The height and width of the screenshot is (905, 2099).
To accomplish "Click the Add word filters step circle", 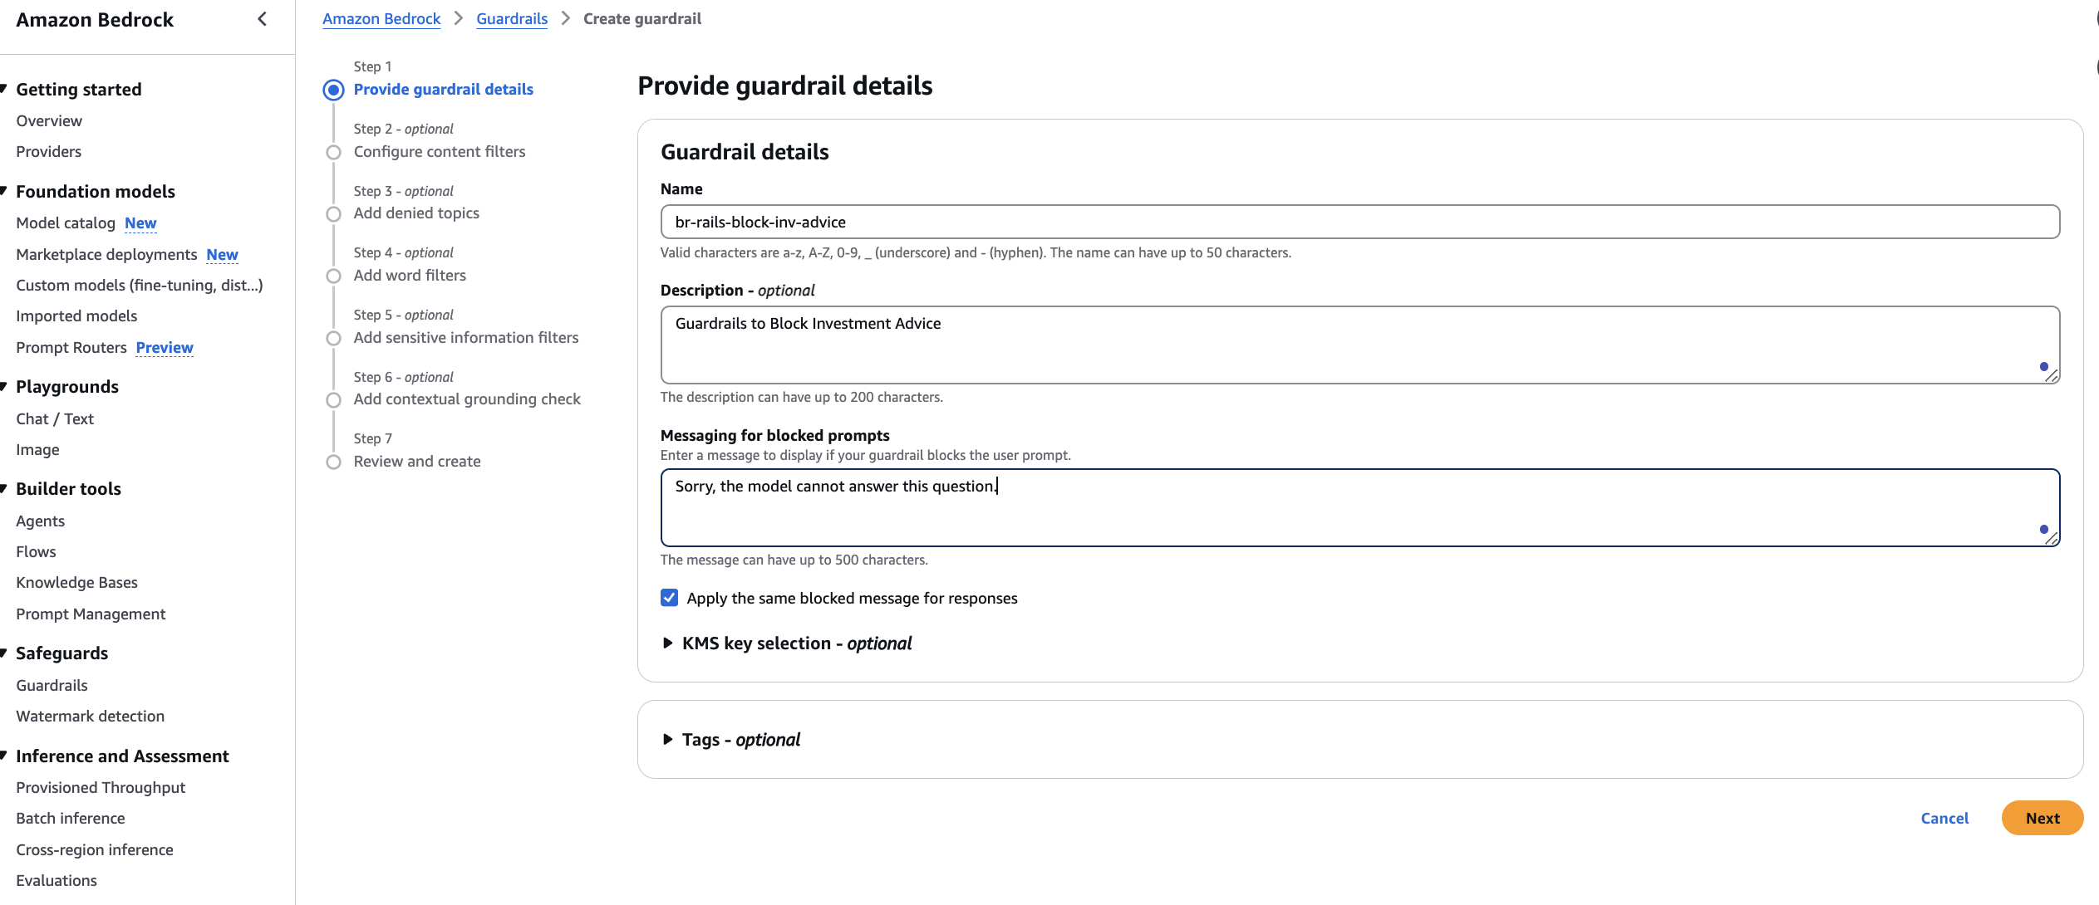I will pos(333,276).
